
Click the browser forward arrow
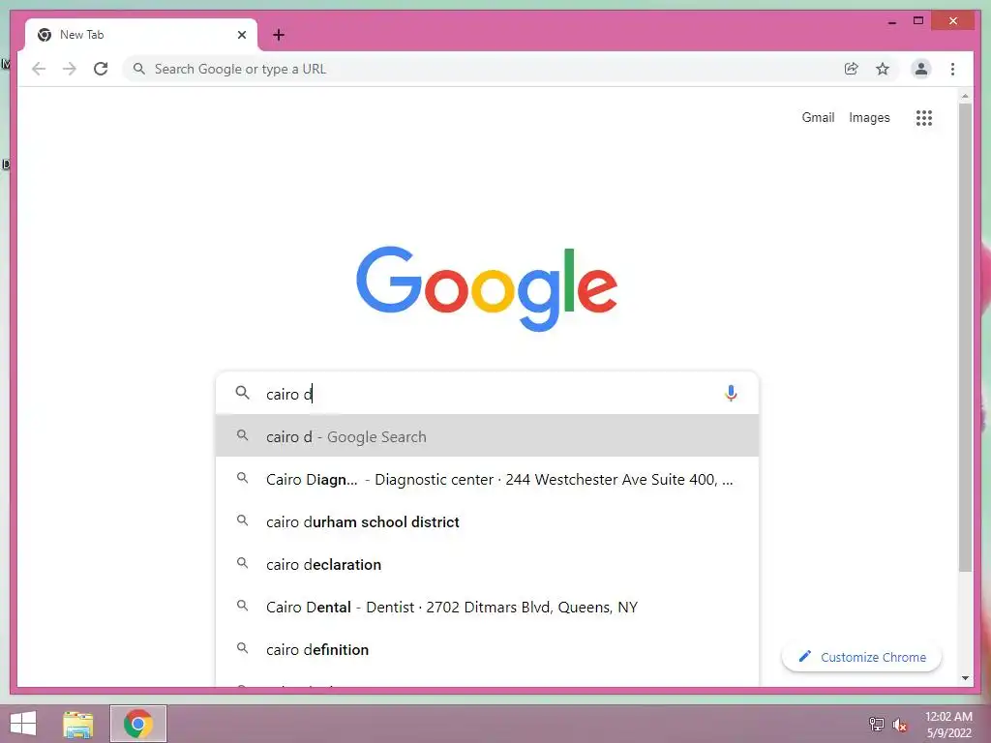(70, 69)
